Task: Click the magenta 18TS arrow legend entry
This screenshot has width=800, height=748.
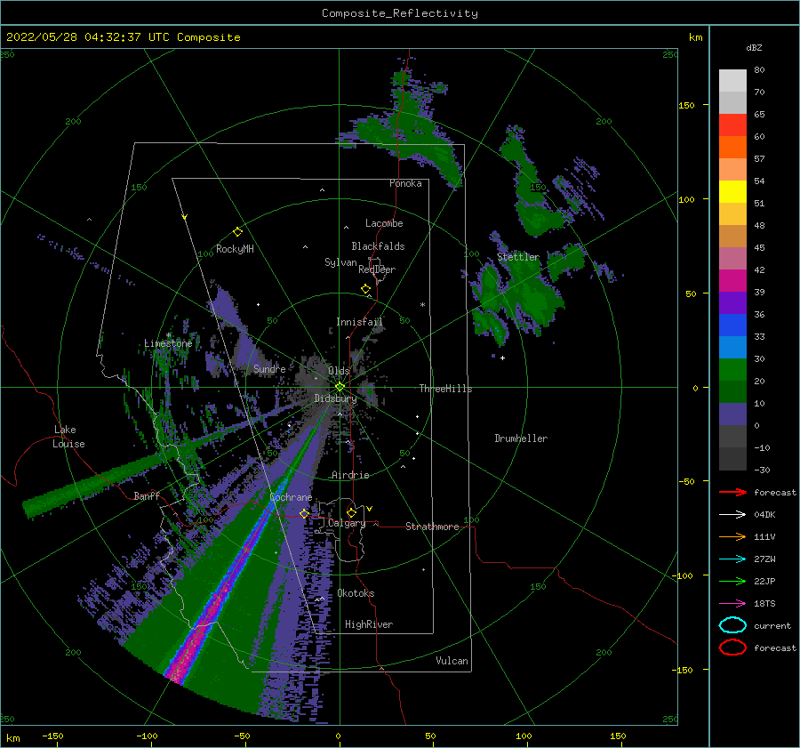Action: [x=732, y=604]
